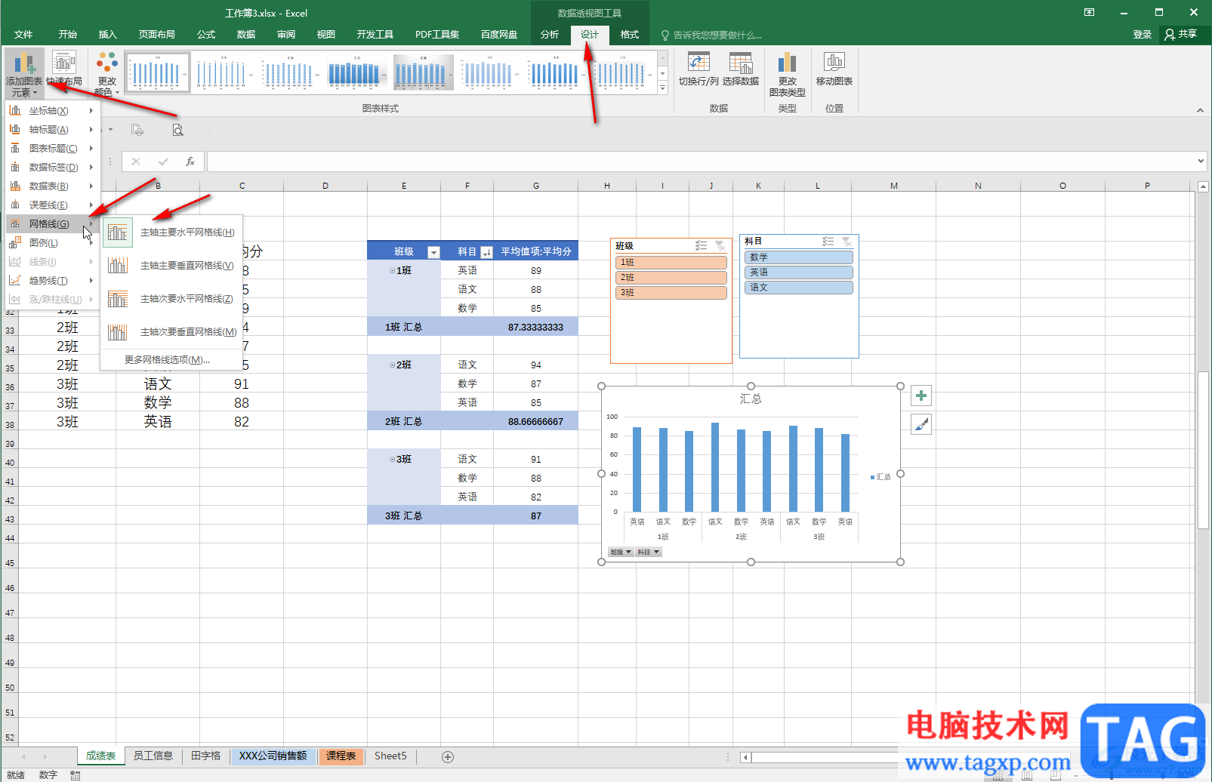Collapse the 1班 group in the pivot table
This screenshot has height=782, width=1212.
coord(392,270)
